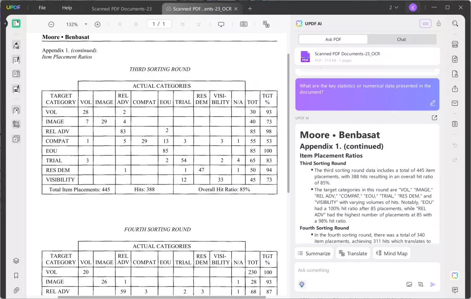
Task: Go to the previous page
Action: pyautogui.click(x=136, y=24)
